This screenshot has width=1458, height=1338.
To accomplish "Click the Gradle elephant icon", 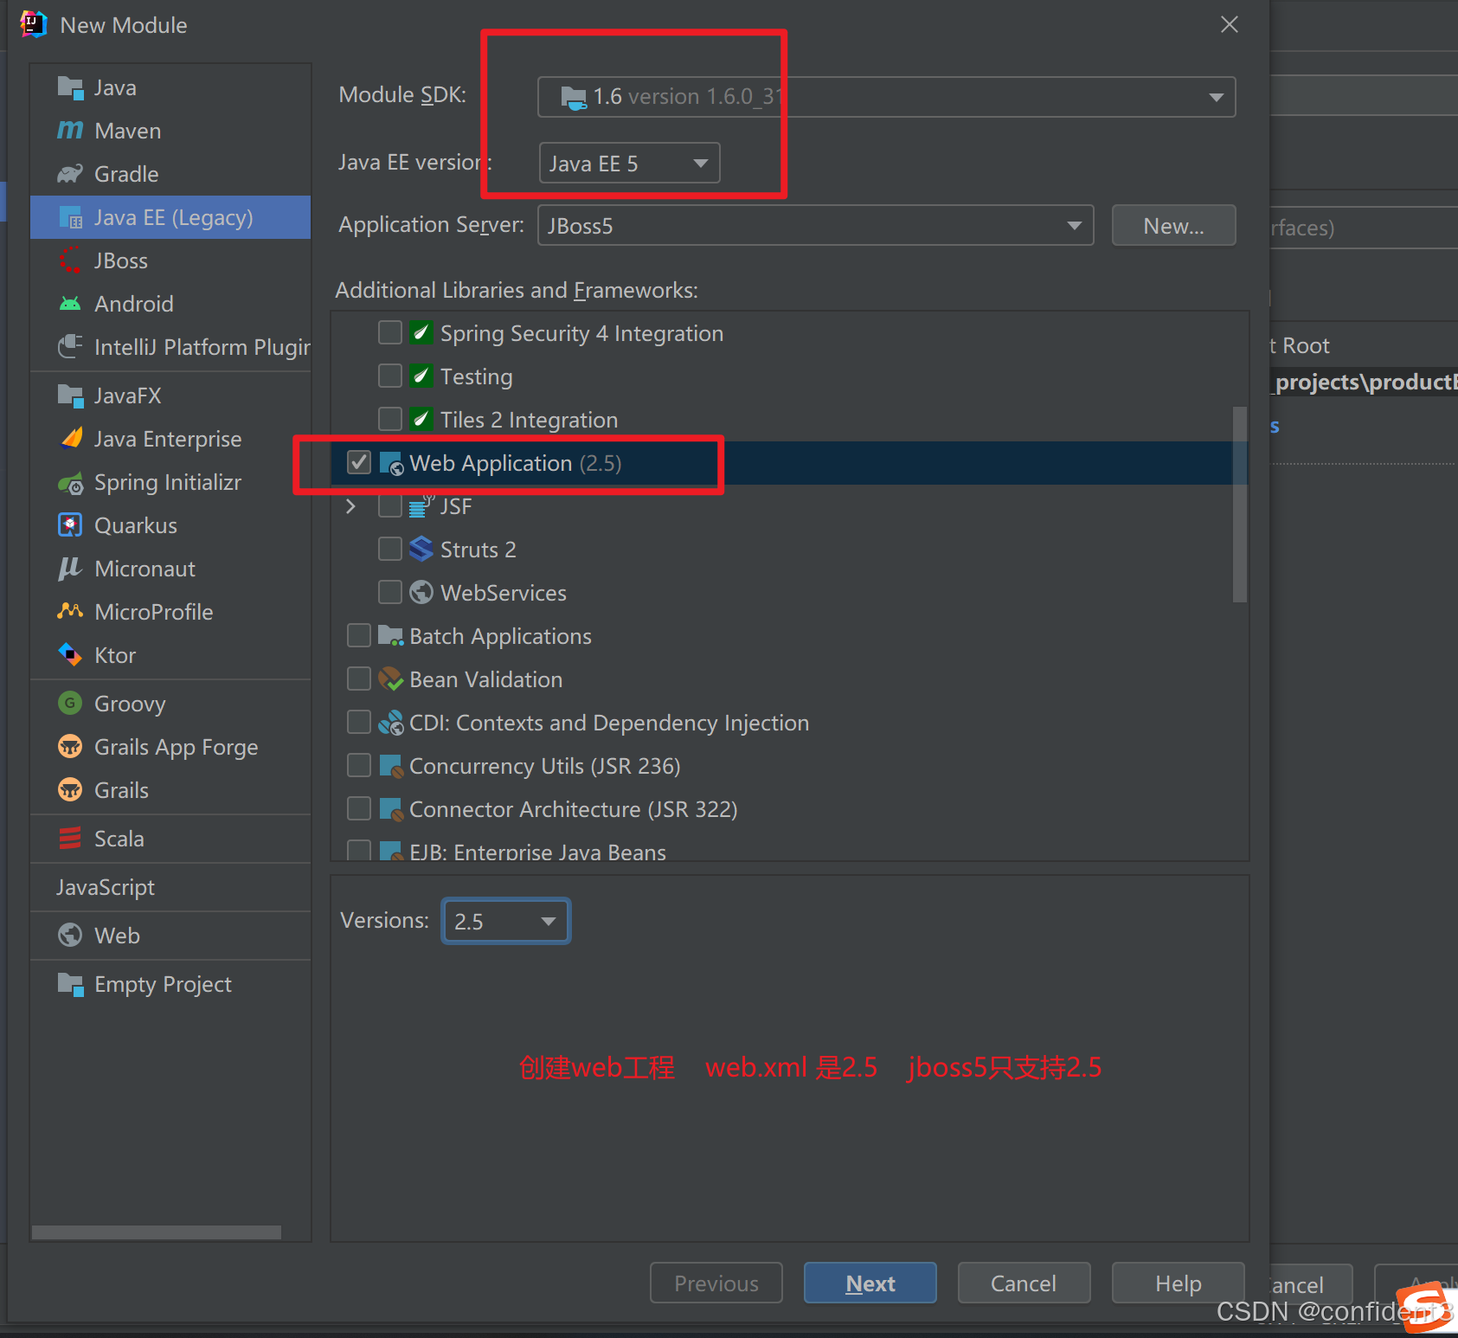I will 70,174.
